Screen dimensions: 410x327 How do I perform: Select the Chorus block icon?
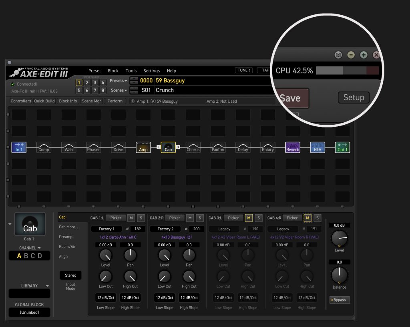click(x=193, y=148)
